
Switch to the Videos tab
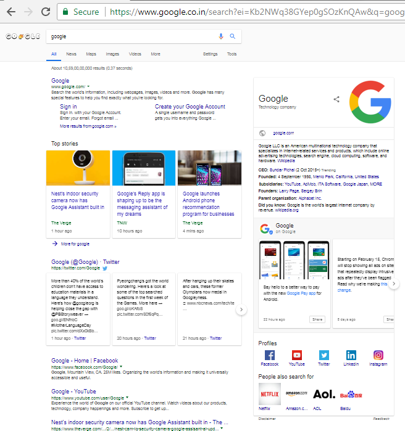coord(135,54)
